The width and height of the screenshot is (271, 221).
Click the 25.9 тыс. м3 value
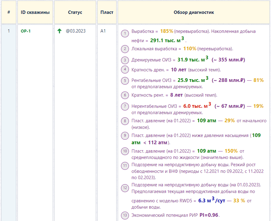click(193, 80)
